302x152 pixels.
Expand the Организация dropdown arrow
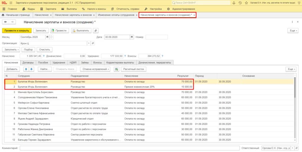point(89,43)
